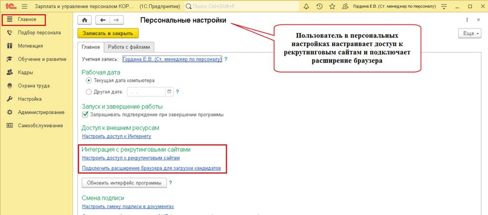488x215 pixels.
Task: Toggle Запрашивать подтверждение при завершении программы
Action: pyautogui.click(x=85, y=115)
